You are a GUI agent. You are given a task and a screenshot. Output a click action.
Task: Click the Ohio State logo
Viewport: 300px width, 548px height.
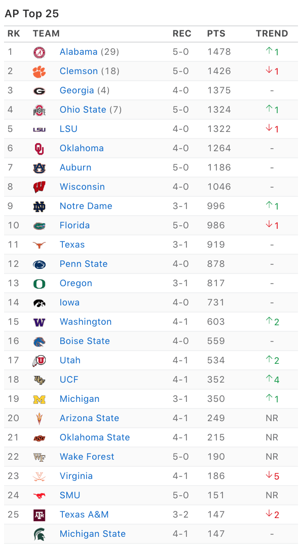(39, 110)
